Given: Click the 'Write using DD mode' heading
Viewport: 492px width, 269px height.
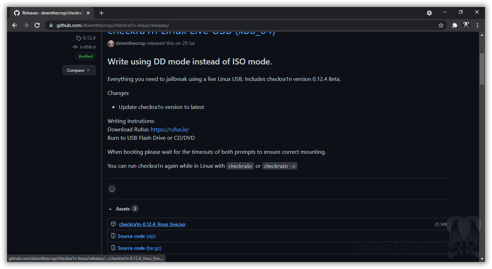Looking at the screenshot, I should [190, 62].
